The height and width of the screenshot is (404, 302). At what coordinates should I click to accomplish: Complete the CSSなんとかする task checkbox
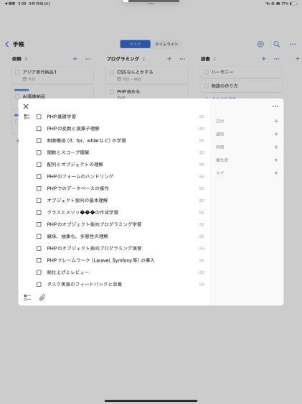[x=112, y=72]
